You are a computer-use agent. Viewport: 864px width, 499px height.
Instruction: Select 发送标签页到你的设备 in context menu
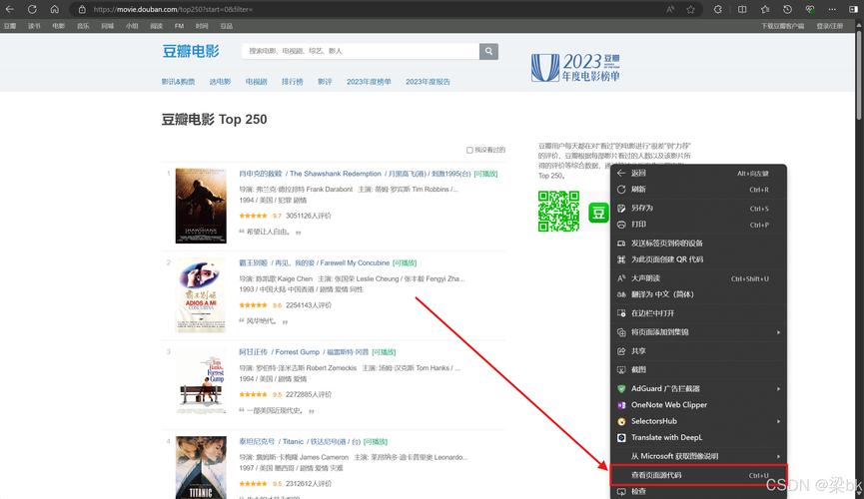coord(698,243)
